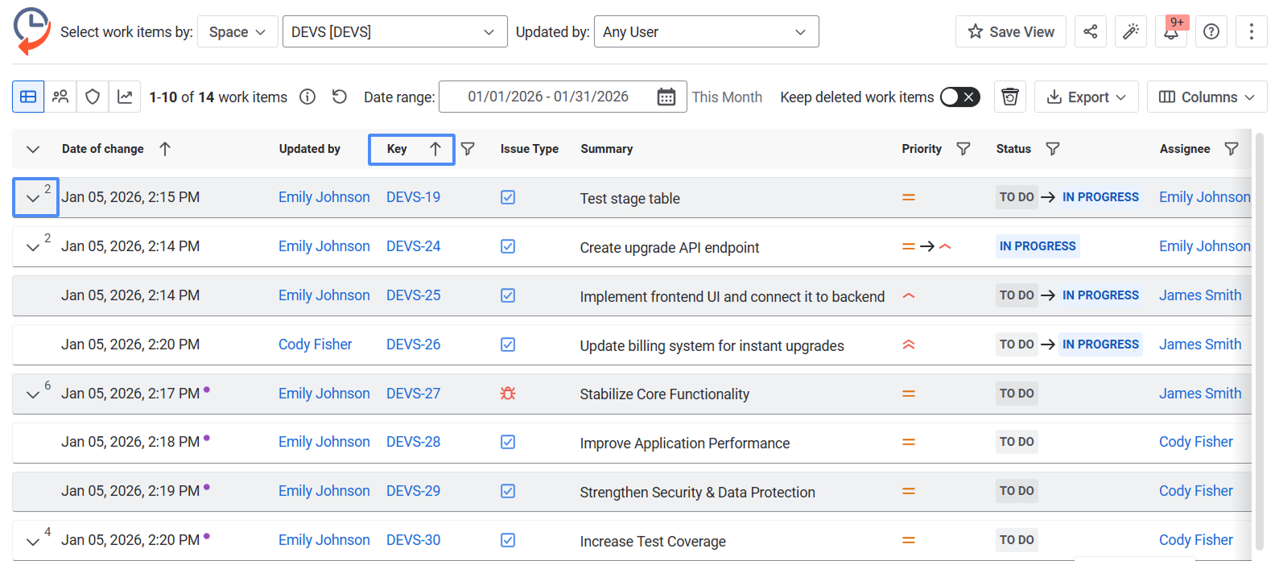
Task: Filter by Status column funnel icon
Action: click(1052, 149)
